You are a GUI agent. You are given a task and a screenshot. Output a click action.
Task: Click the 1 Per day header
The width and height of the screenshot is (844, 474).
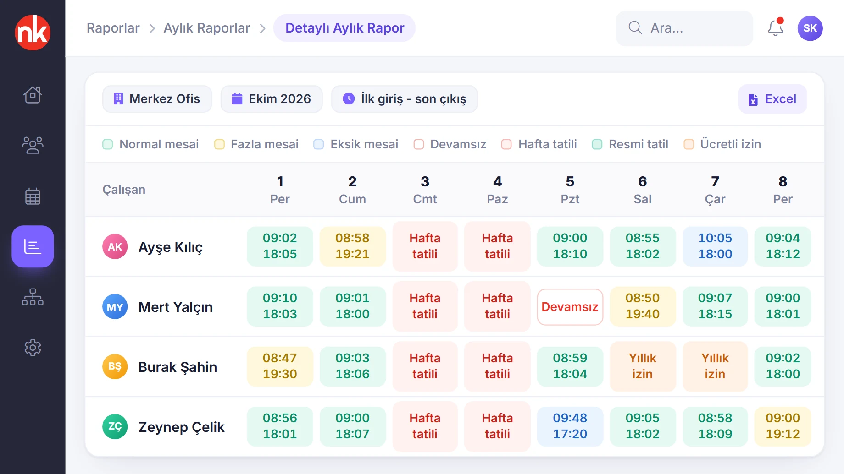280,190
